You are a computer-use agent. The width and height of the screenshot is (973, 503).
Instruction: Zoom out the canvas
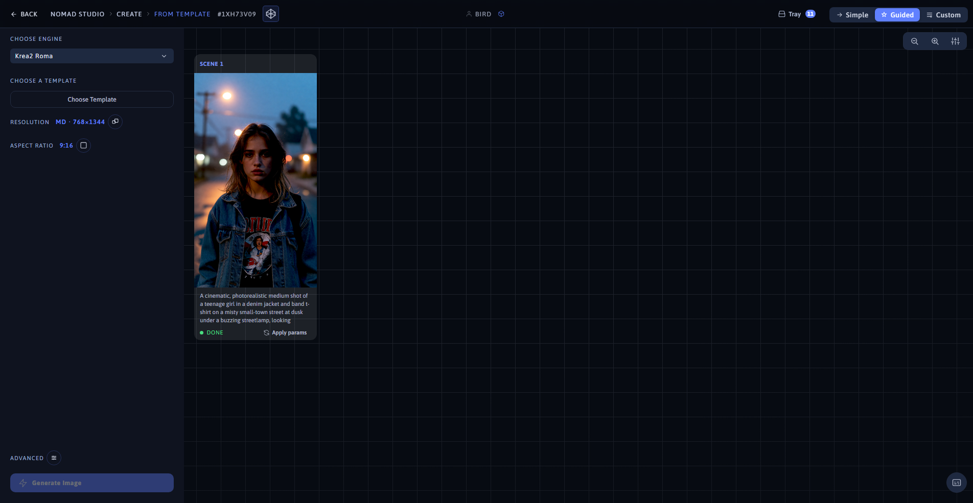coord(915,41)
